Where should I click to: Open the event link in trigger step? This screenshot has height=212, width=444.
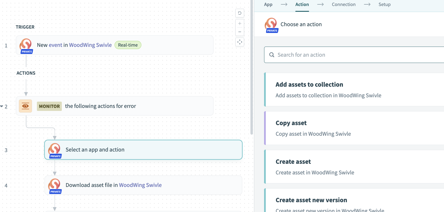coord(55,45)
